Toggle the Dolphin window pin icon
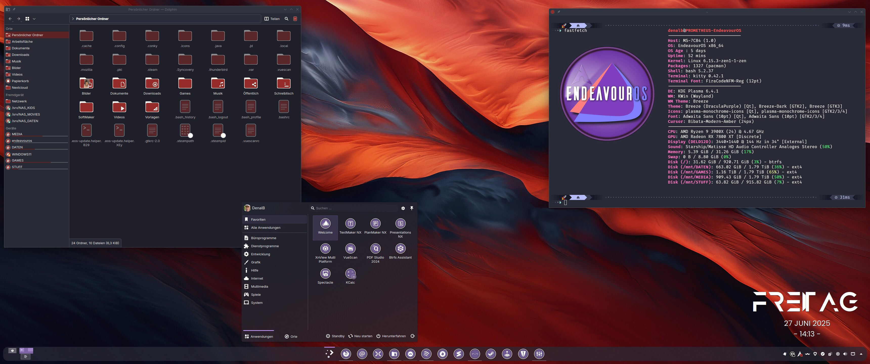 pos(14,9)
